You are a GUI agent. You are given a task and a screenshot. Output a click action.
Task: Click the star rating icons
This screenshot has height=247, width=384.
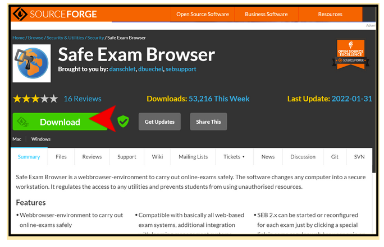click(x=35, y=99)
